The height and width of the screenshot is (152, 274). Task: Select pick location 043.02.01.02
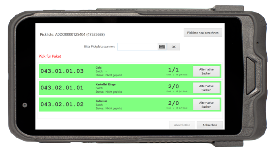pos(62,104)
